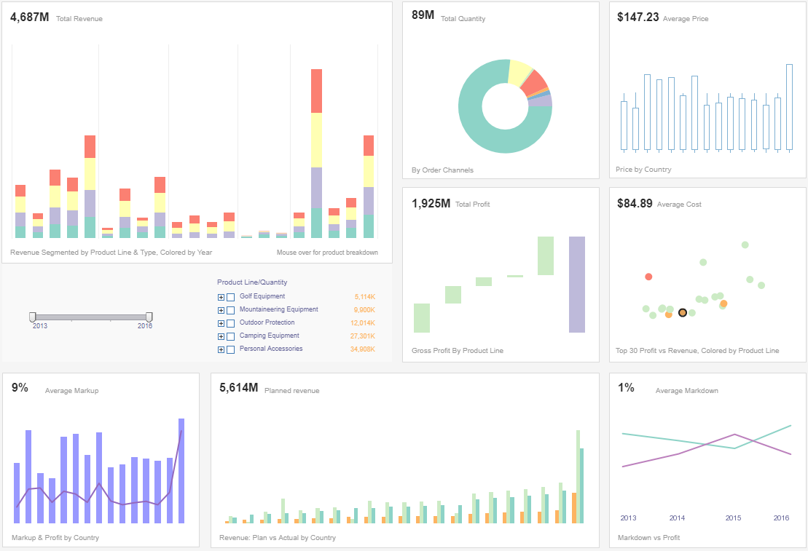Screen dimensions: 808x551
Task: Click the yellow segment of donut chart
Action: tap(519, 73)
